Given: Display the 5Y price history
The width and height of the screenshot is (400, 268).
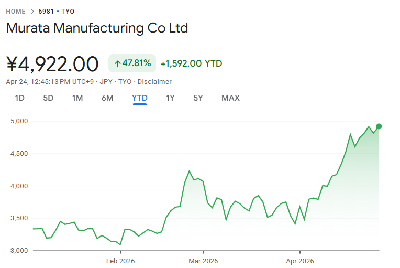Looking at the screenshot, I should (x=198, y=98).
